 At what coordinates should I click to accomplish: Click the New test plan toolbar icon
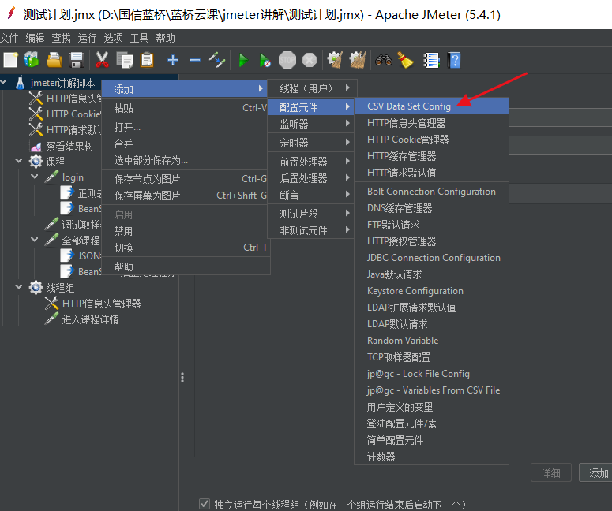tap(10, 61)
